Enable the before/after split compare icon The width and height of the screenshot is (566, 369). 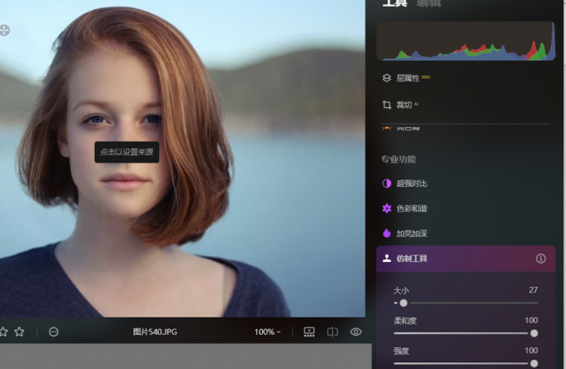pos(332,332)
